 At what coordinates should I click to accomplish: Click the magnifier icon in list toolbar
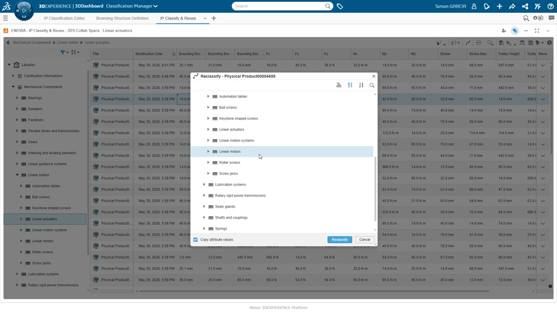[x=490, y=42]
